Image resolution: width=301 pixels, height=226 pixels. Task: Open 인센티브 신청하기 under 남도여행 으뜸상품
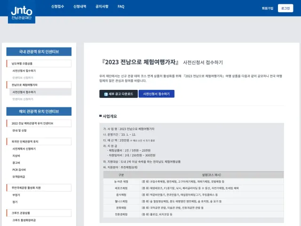coord(23,78)
